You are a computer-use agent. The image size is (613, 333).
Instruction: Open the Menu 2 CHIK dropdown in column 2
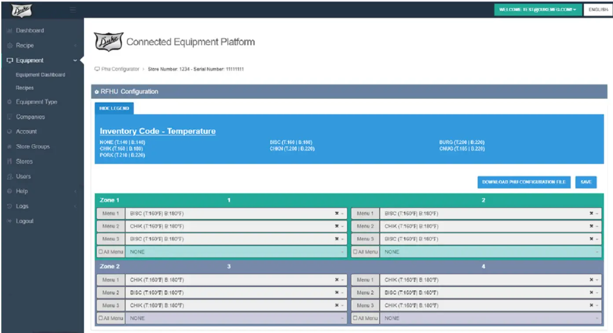tap(491, 226)
